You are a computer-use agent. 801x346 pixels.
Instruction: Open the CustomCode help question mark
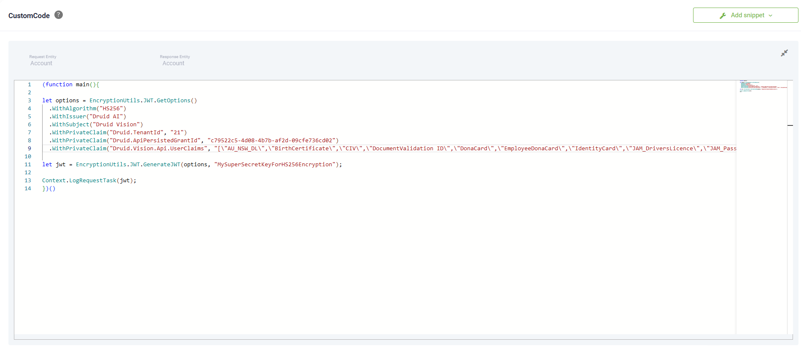point(59,15)
